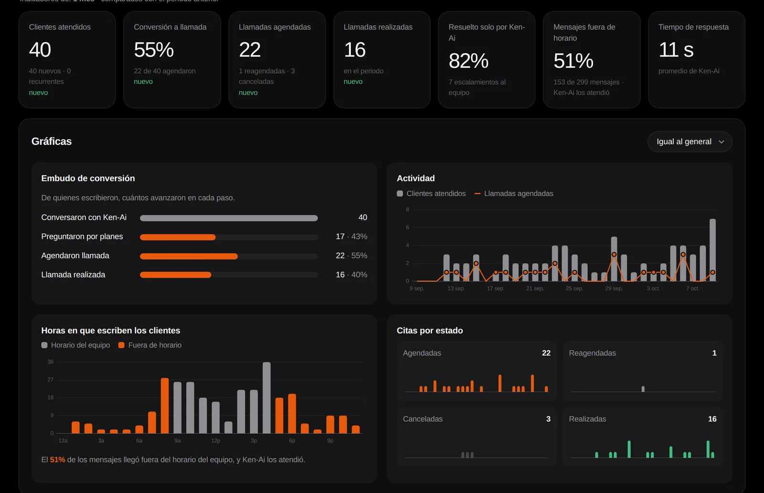Click the orange '51%' in the hours summary
This screenshot has height=493, width=764.
(57, 460)
